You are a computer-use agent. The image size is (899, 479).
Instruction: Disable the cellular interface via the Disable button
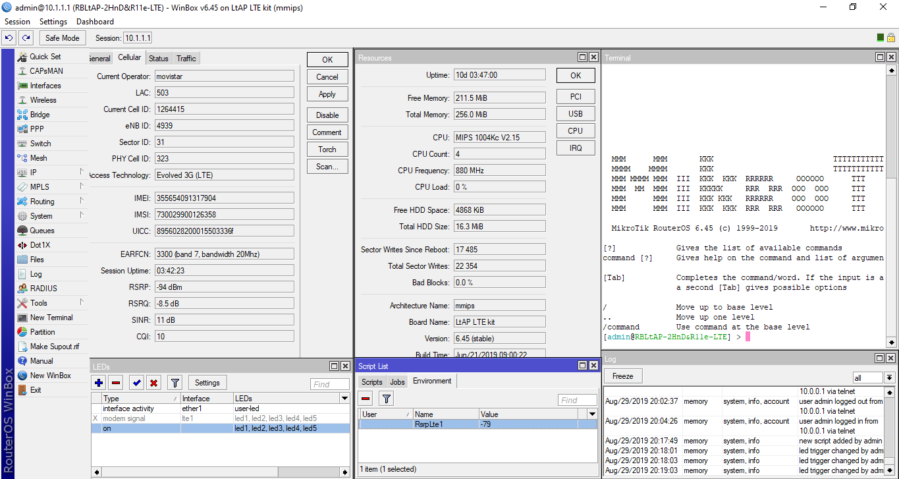coord(327,115)
